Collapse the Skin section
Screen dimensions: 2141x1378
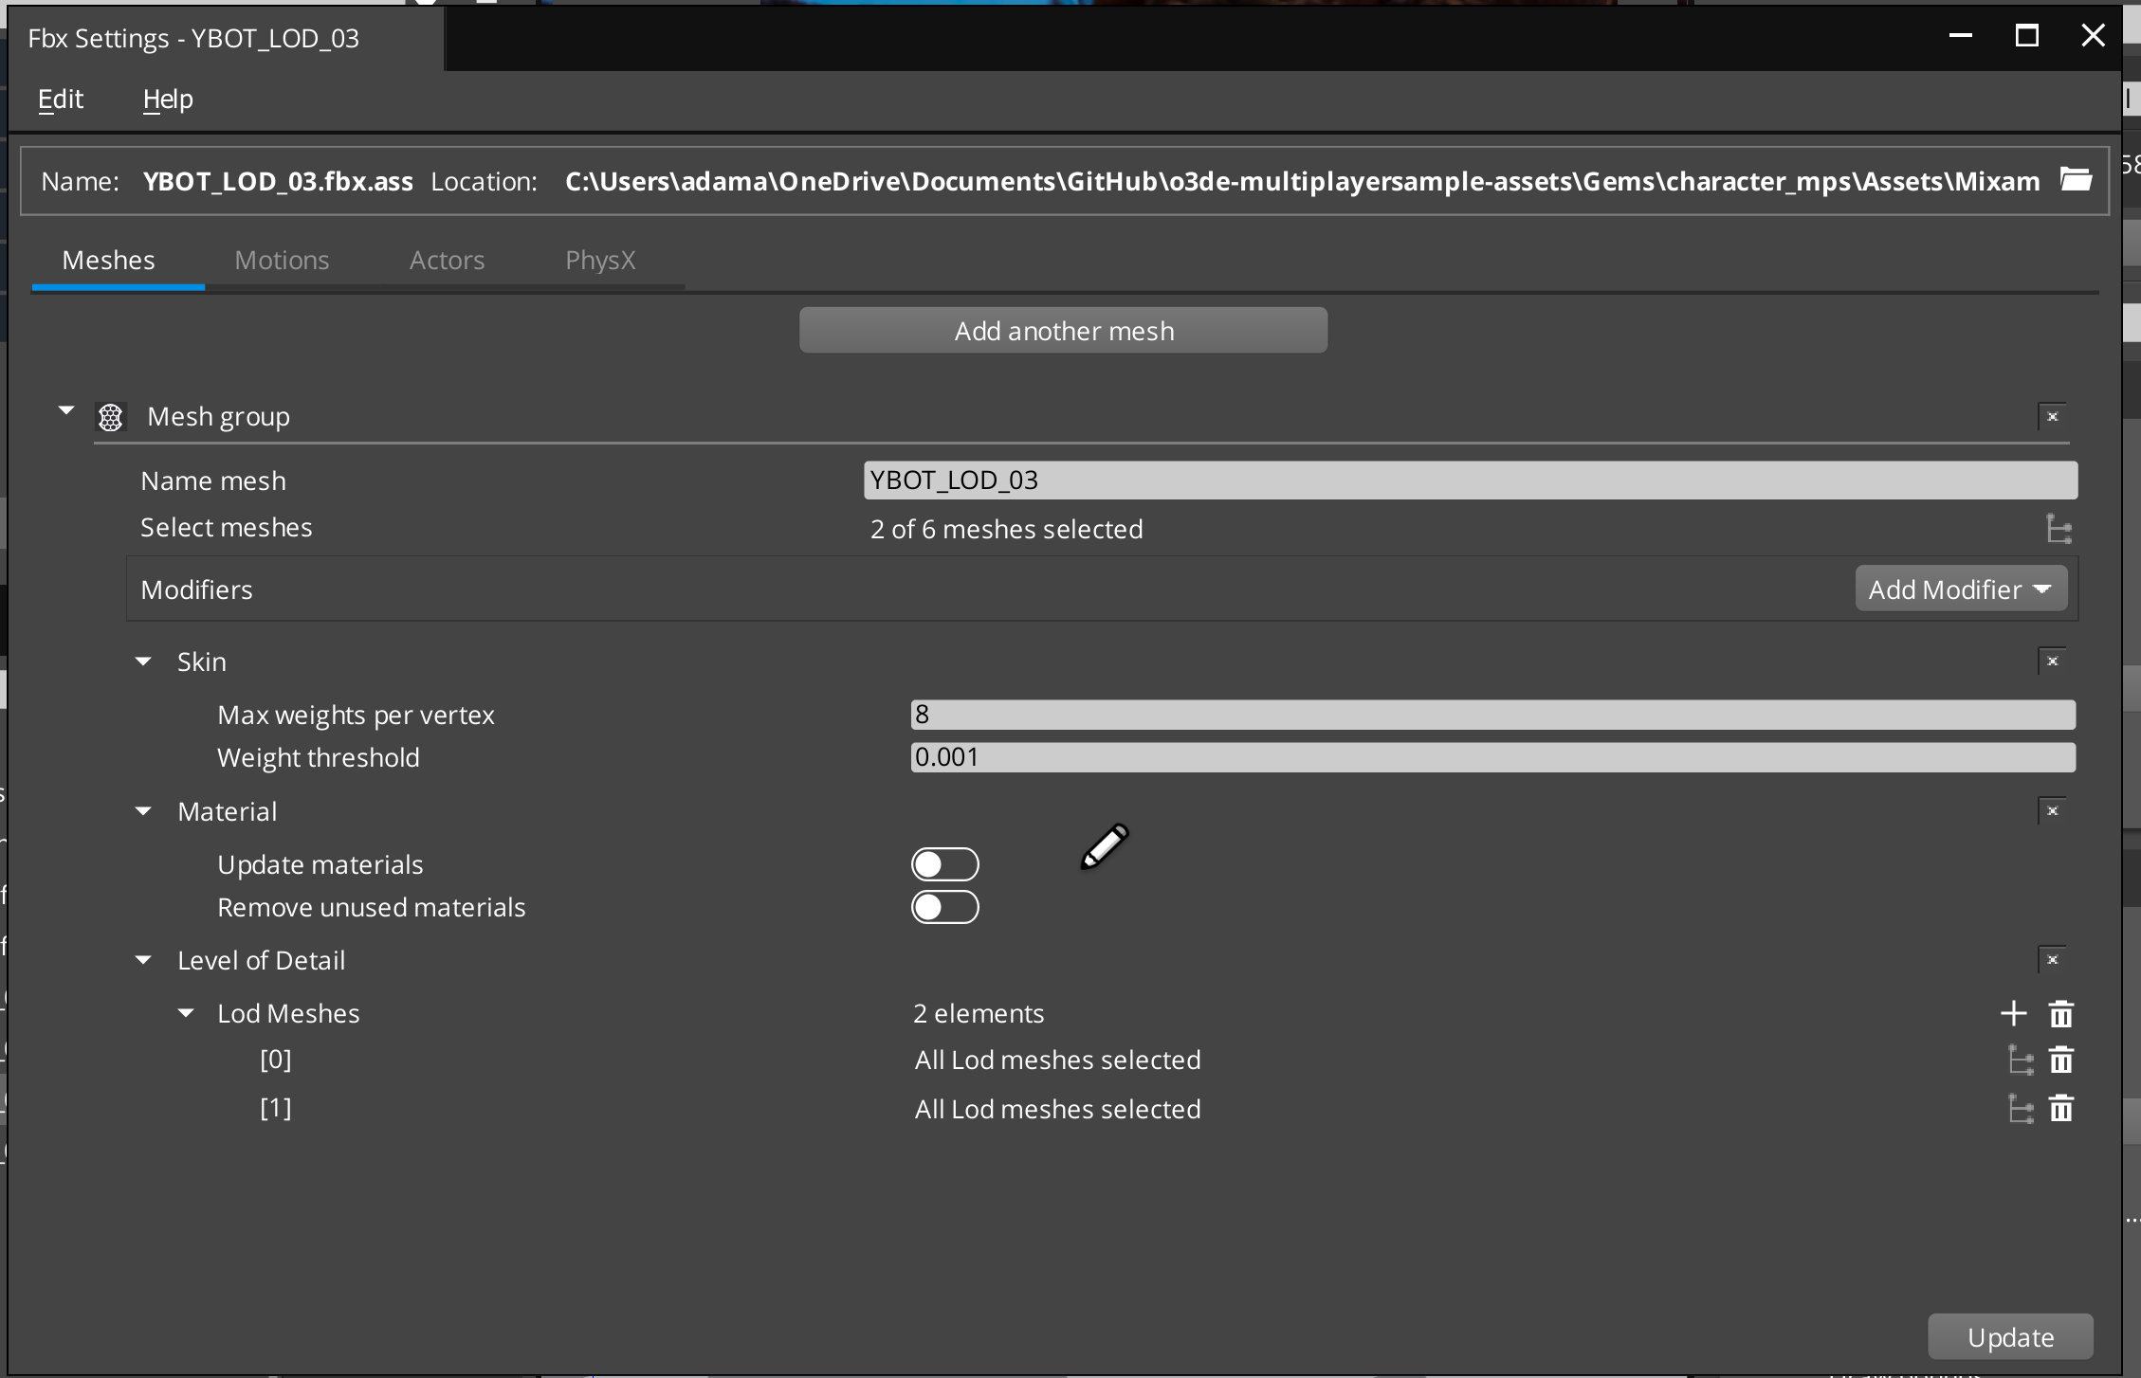point(143,661)
